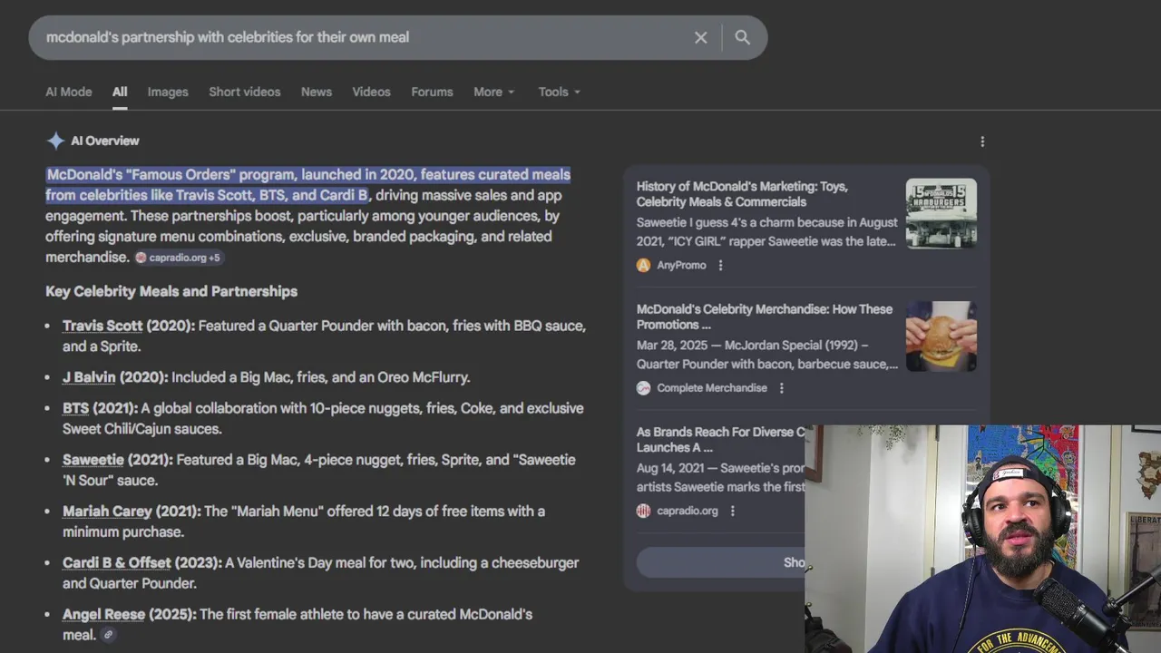Open History of McDonald's Marketing article
Image resolution: width=1161 pixels, height=653 pixels.
pos(742,194)
